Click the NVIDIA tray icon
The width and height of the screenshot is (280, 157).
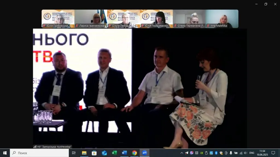tap(202, 153)
